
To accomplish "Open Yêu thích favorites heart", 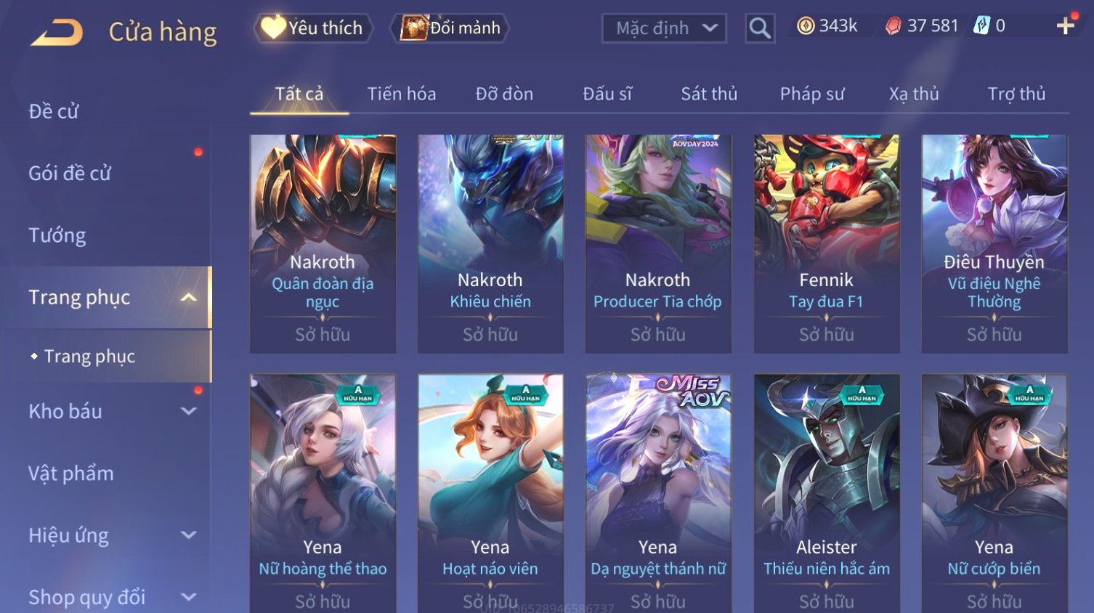I will pyautogui.click(x=274, y=28).
